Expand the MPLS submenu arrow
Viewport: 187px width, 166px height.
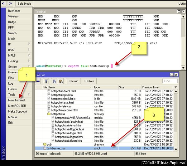click(29, 55)
